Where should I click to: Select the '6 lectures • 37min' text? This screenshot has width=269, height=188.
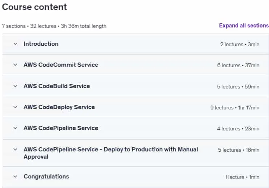[238, 65]
